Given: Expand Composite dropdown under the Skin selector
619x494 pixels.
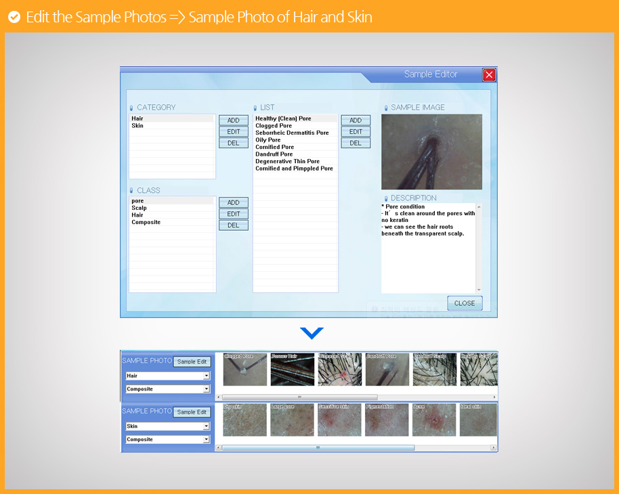Looking at the screenshot, I should pos(207,440).
